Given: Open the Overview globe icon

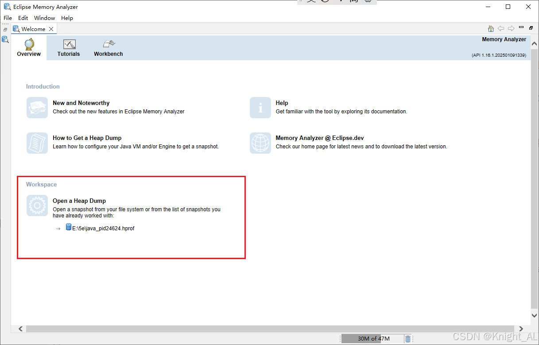Looking at the screenshot, I should point(29,44).
